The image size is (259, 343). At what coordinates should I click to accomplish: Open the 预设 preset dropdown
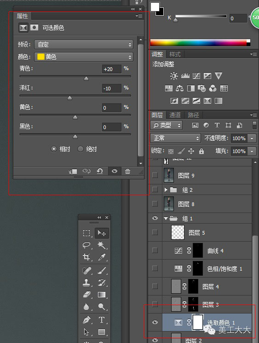84,45
